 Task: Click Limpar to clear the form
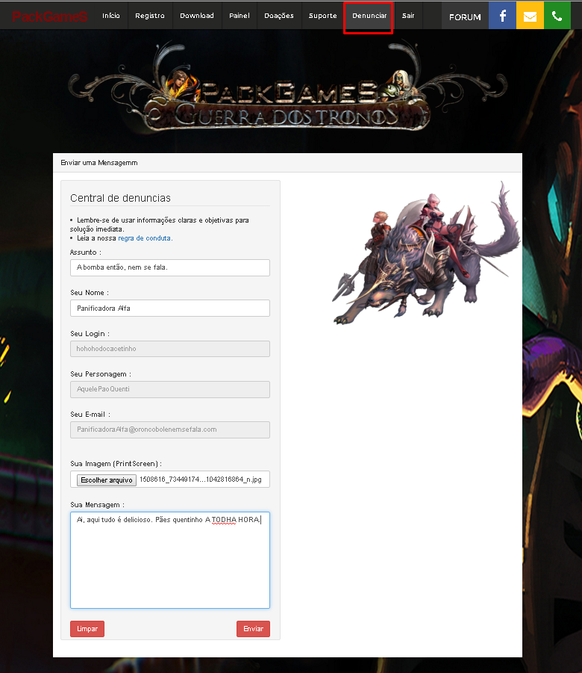(x=87, y=629)
